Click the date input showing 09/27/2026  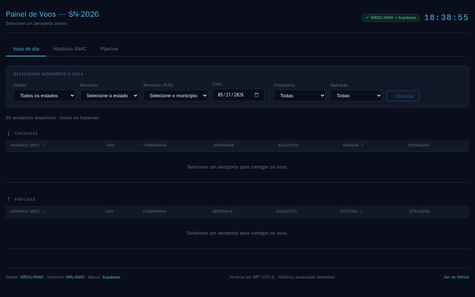coord(239,95)
